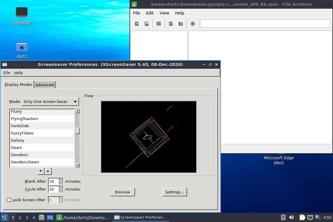Switch to workspace 3

click(27, 218)
